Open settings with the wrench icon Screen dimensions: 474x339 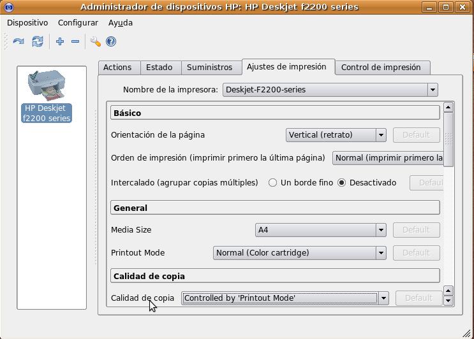pos(96,41)
